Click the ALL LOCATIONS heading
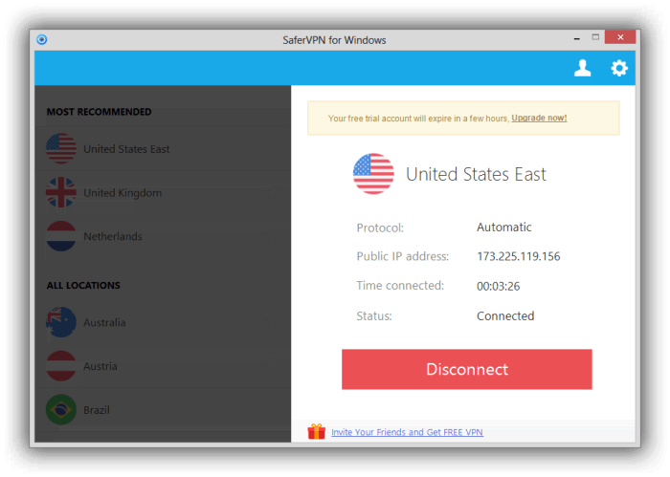The image size is (670, 477). point(83,286)
